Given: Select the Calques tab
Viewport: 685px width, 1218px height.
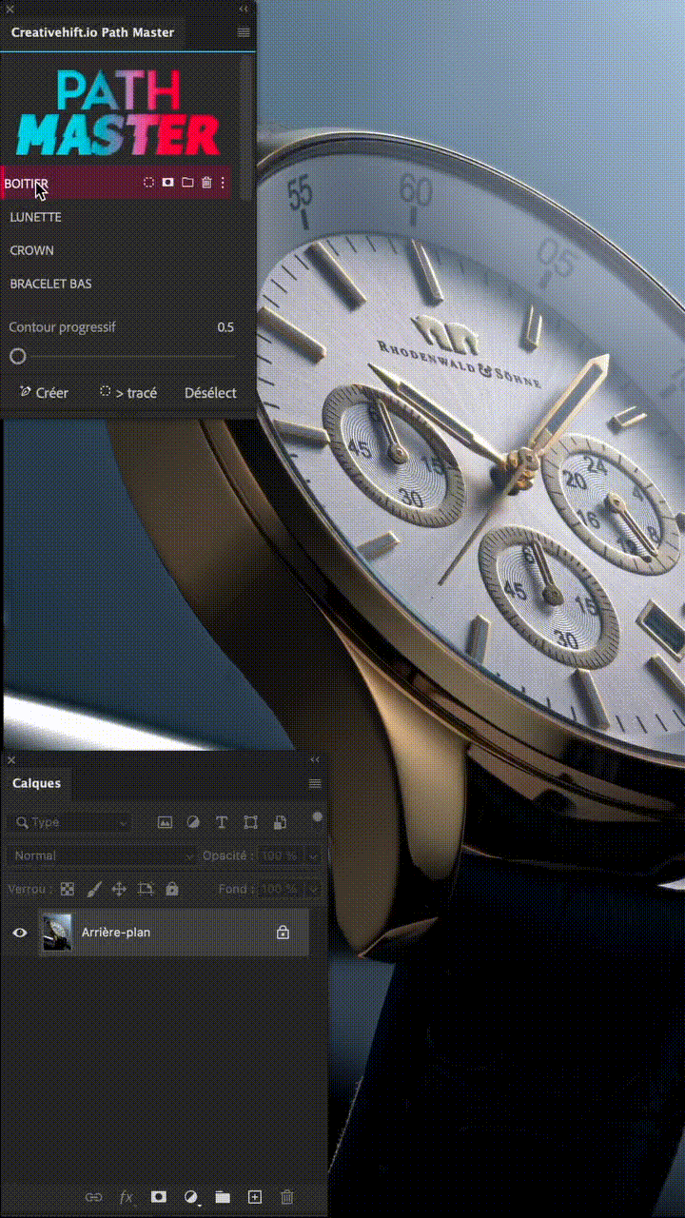Looking at the screenshot, I should 36,783.
